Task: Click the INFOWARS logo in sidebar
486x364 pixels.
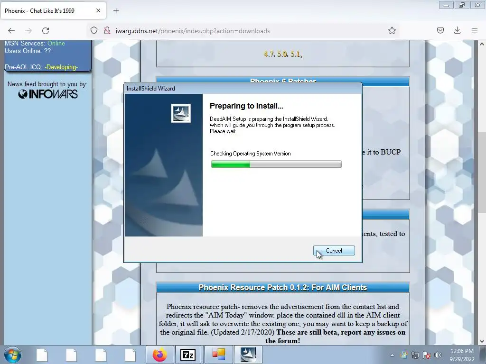Action: (48, 94)
